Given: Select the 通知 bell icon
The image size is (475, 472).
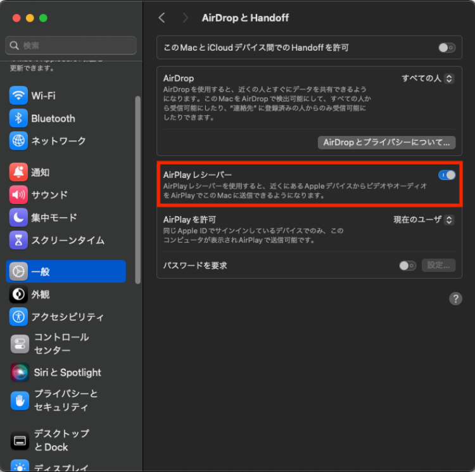Looking at the screenshot, I should click(x=18, y=172).
